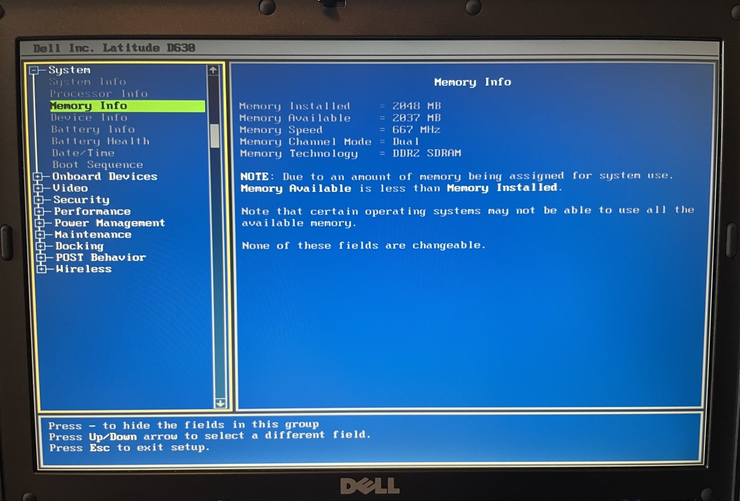Select the Power Management label
The height and width of the screenshot is (501, 740).
pyautogui.click(x=110, y=223)
